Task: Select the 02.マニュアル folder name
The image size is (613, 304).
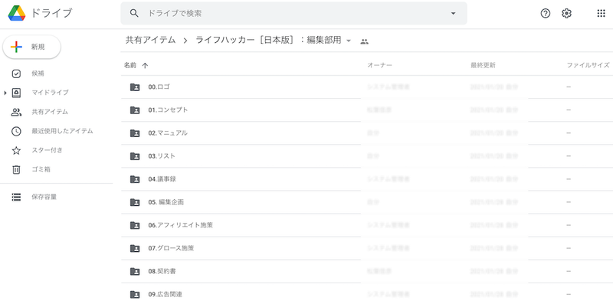Action: pyautogui.click(x=167, y=132)
